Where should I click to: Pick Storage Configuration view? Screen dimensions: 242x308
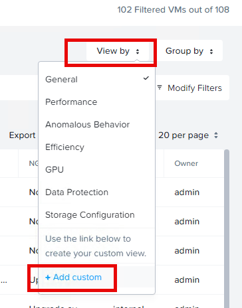pyautogui.click(x=97, y=214)
